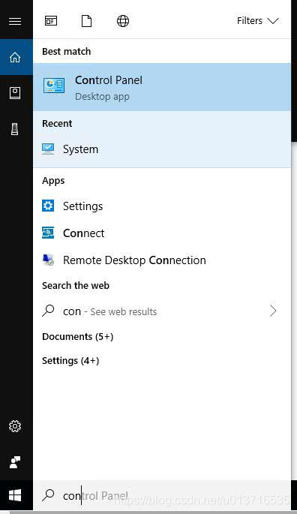The image size is (297, 514).
Task: Show Settings (4+) results
Action: coord(70,361)
